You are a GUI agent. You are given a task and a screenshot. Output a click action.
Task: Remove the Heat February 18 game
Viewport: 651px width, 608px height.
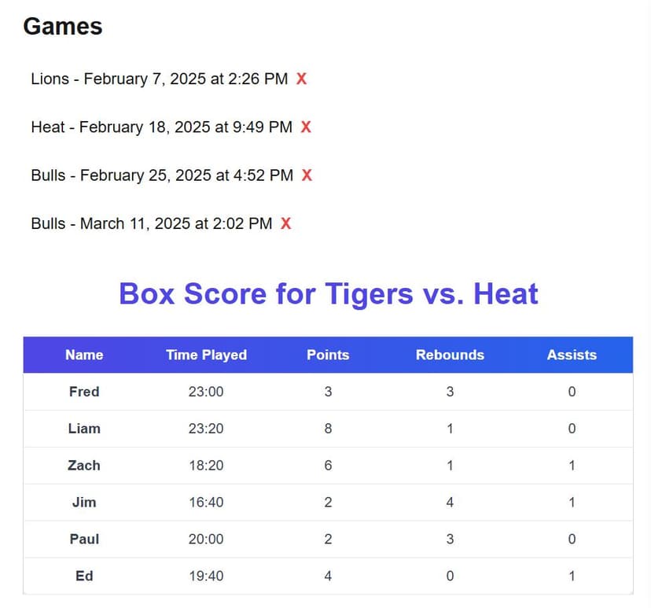(306, 127)
